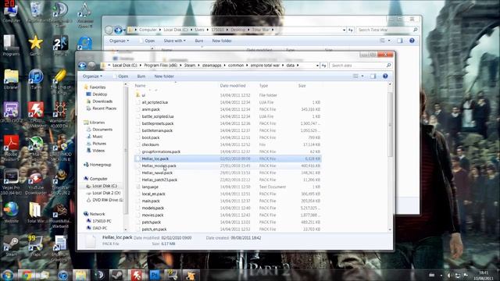
Task: Open Recycle Bin desktop icon
Action: coord(36,12)
